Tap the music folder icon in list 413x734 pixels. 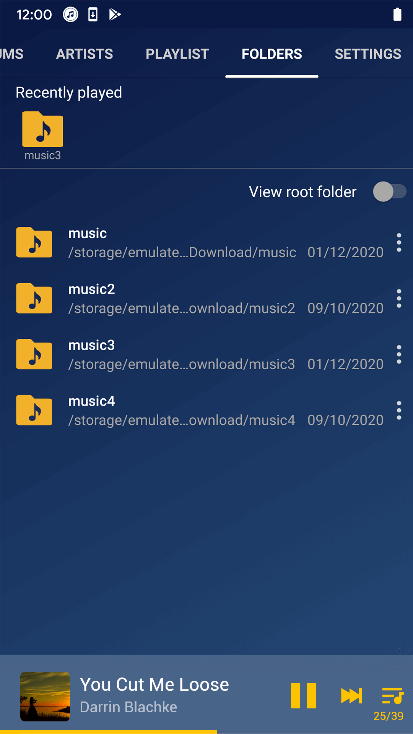[x=34, y=242]
